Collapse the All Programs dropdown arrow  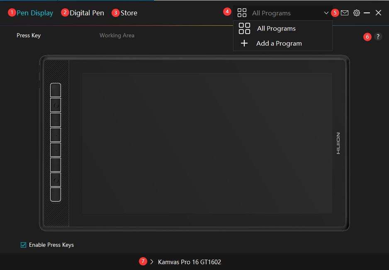click(326, 13)
